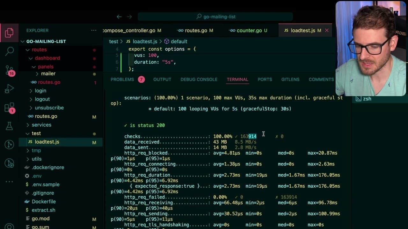The height and width of the screenshot is (229, 408).
Task: Open Source Control with 15 pending changes
Action: pyautogui.click(x=9, y=70)
